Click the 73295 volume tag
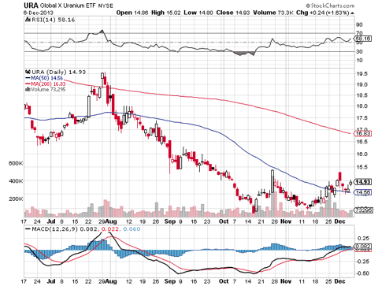The height and width of the screenshot is (286, 378). point(363,210)
